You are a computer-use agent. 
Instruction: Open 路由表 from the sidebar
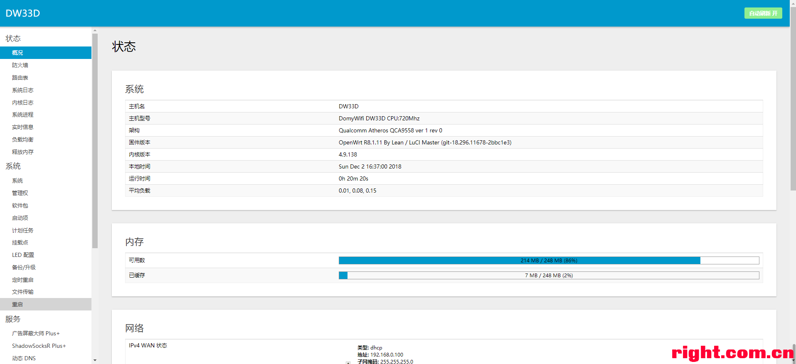[x=20, y=78]
